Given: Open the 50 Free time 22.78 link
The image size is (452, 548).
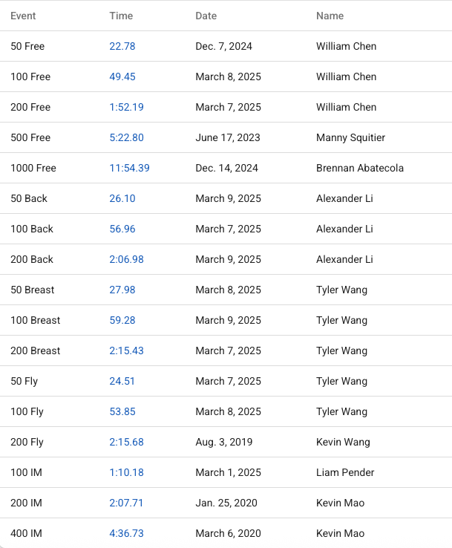Looking at the screenshot, I should point(122,46).
